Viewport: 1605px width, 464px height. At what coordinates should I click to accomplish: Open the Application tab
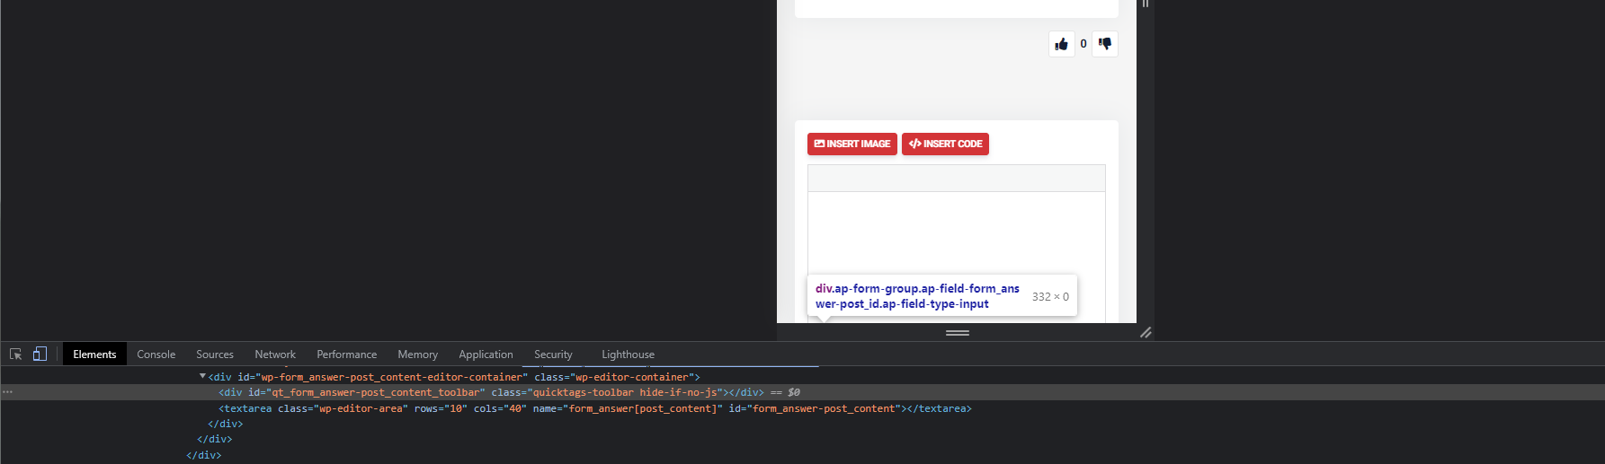486,355
